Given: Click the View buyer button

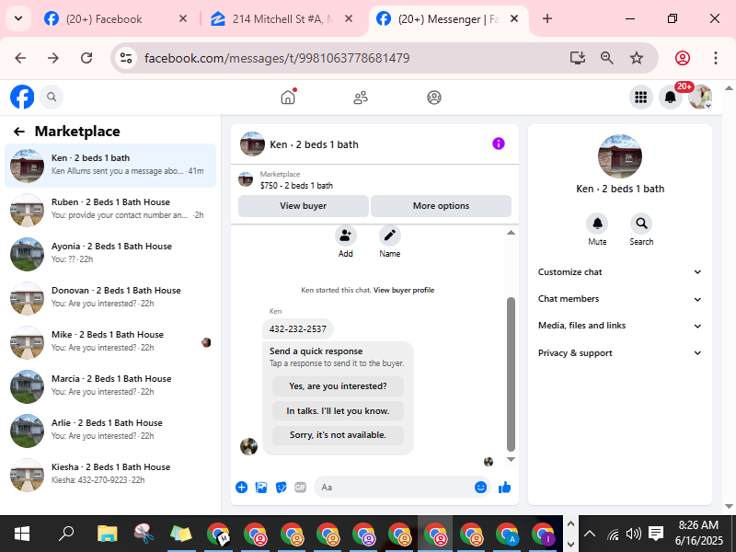Looking at the screenshot, I should 304,205.
